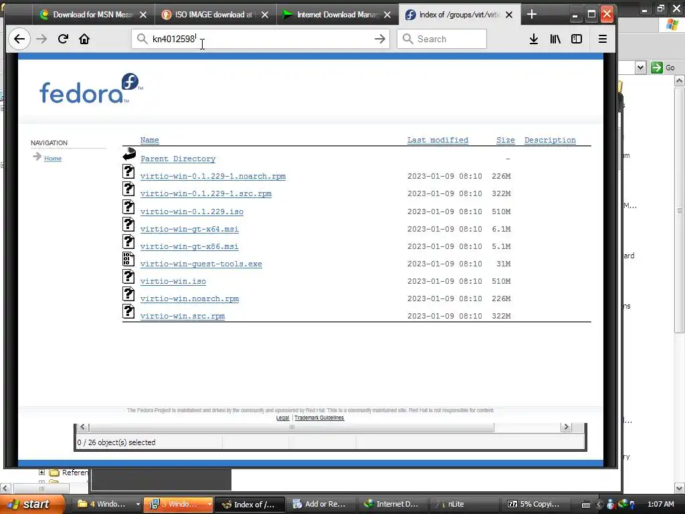
Task: Click right arrow of the horizontal scrollbar
Action: tap(566, 427)
